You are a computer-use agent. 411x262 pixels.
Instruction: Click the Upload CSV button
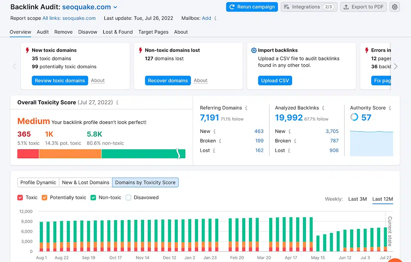click(275, 81)
